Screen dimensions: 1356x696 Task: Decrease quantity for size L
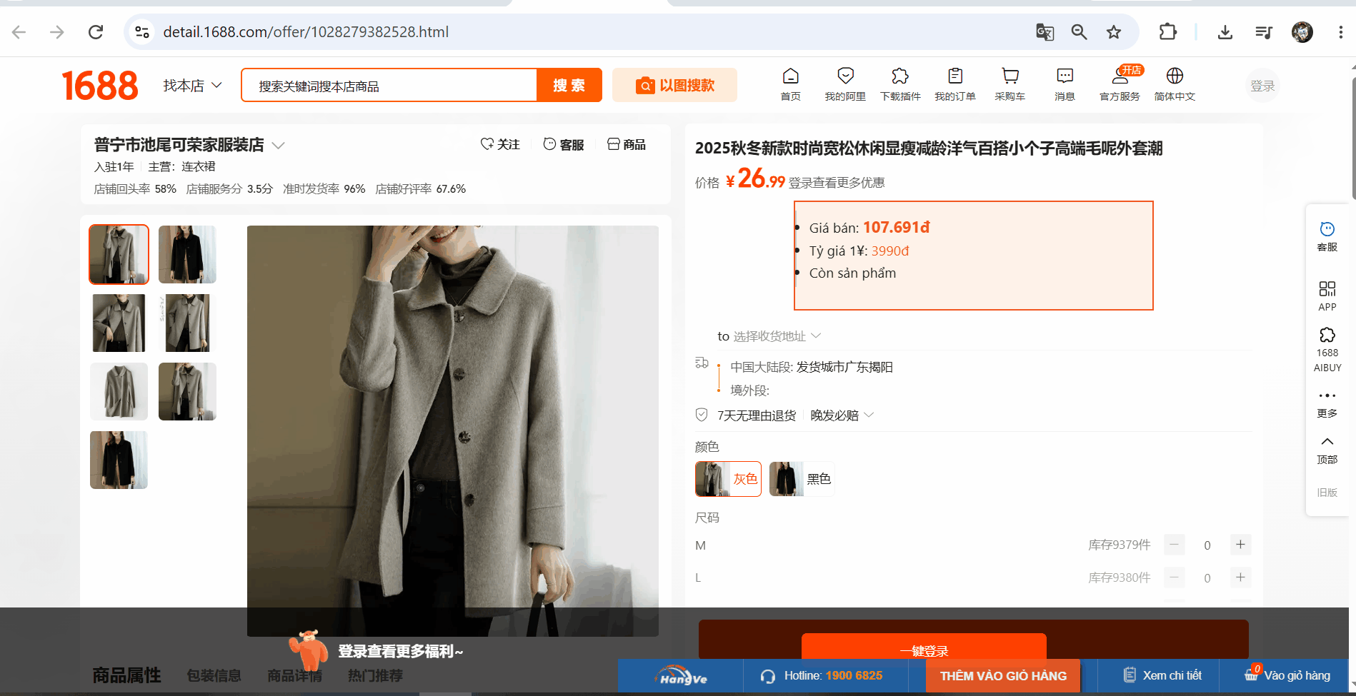point(1174,577)
